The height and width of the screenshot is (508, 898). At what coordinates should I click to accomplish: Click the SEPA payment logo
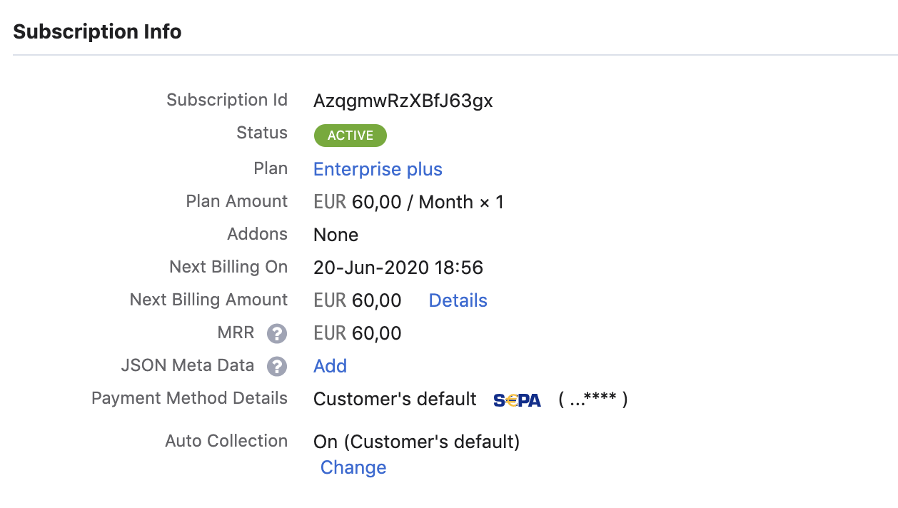tap(517, 400)
